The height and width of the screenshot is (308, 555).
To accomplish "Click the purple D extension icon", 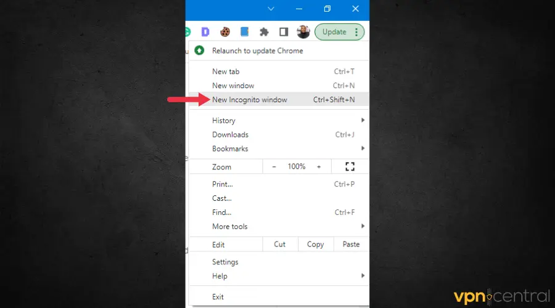I will [205, 32].
